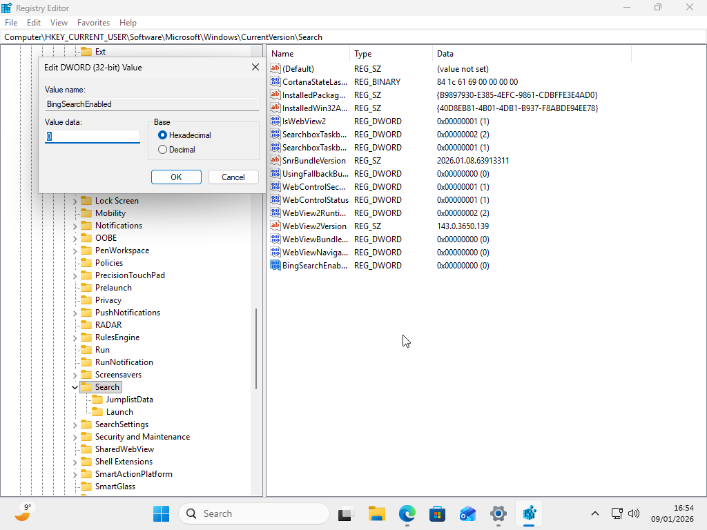This screenshot has height=530, width=707.
Task: Click the Value data input field
Action: pos(93,137)
